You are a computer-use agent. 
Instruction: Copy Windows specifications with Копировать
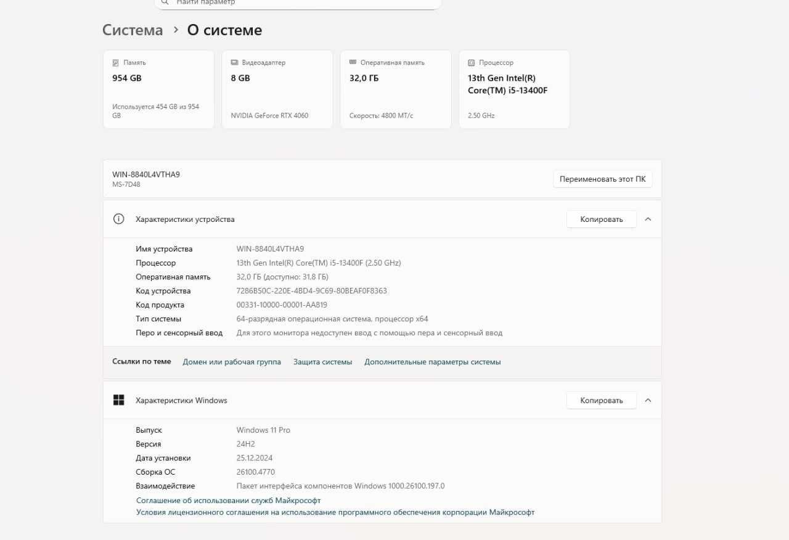(602, 401)
